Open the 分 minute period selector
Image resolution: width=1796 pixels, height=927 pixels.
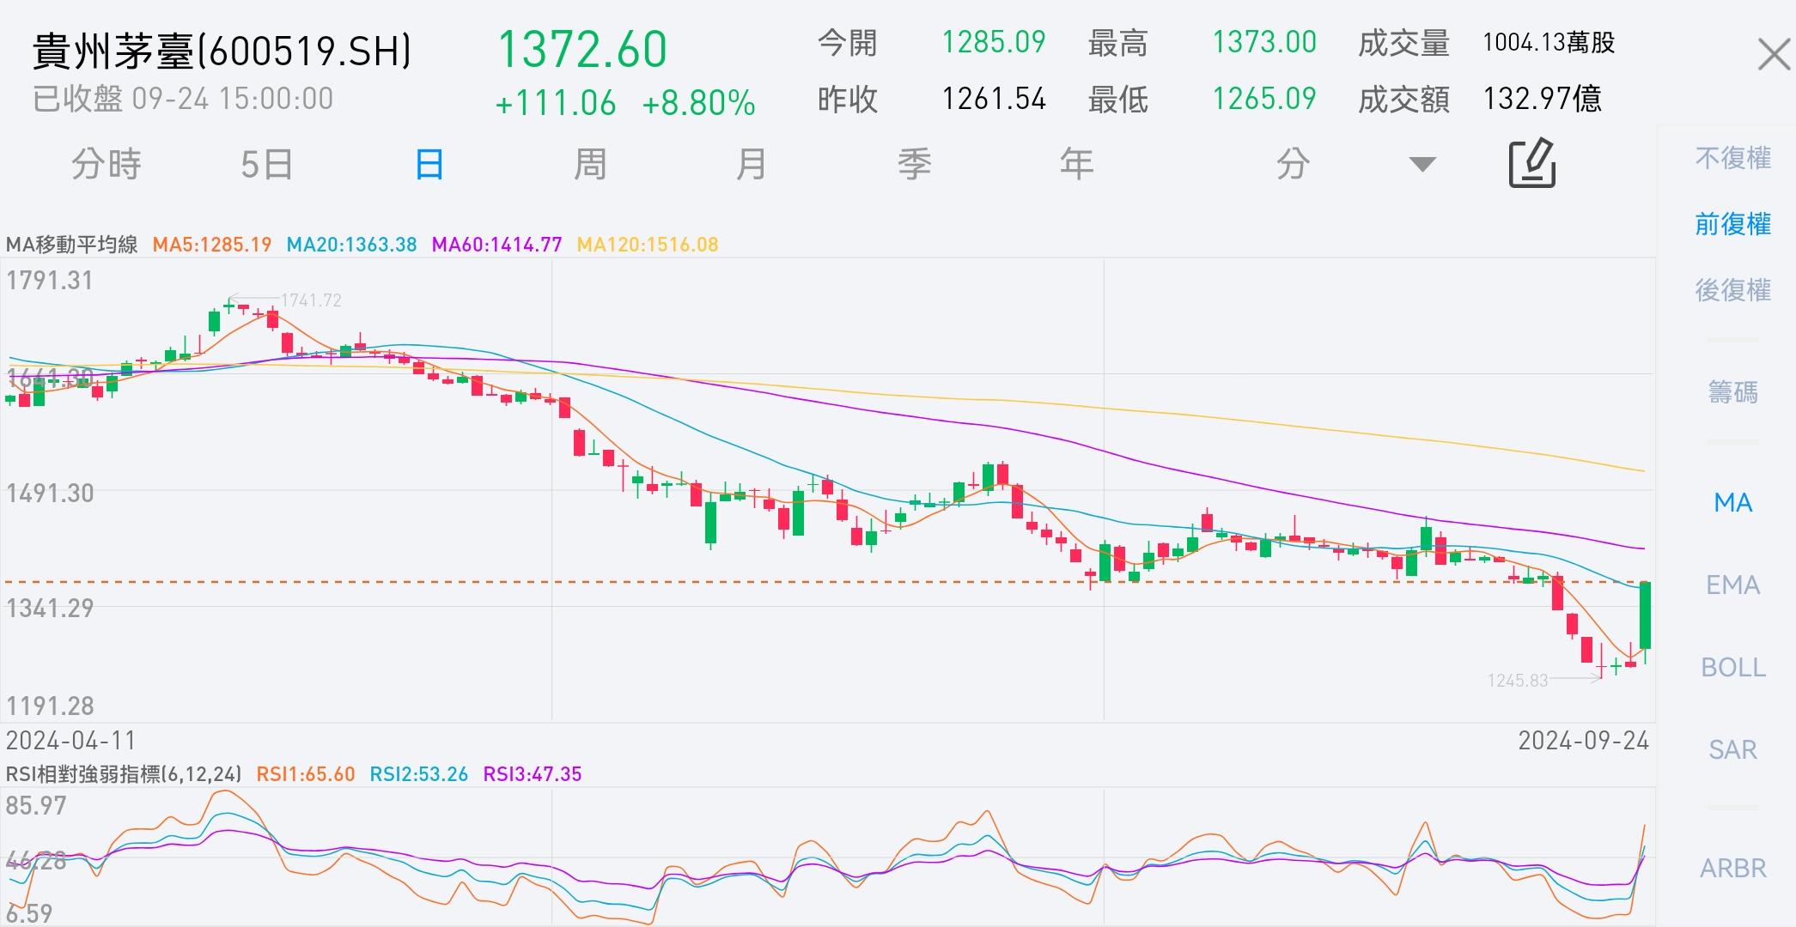pos(1293,164)
